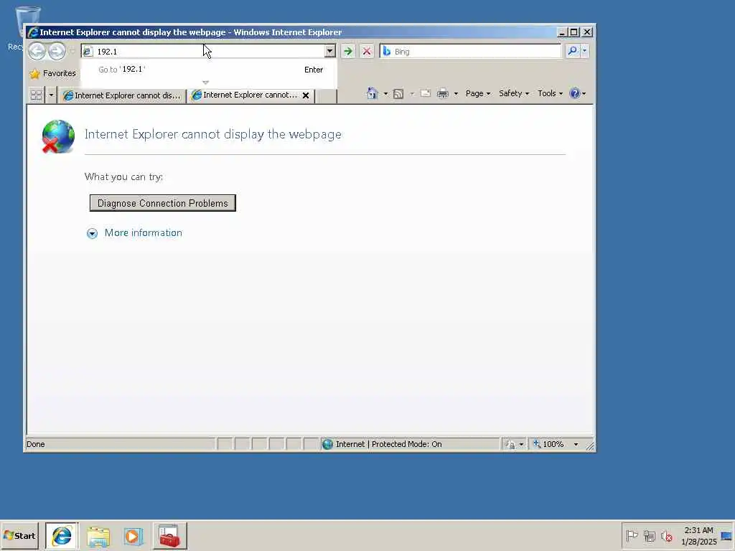Click the 'Done' status text
735x551 pixels.
coord(36,444)
